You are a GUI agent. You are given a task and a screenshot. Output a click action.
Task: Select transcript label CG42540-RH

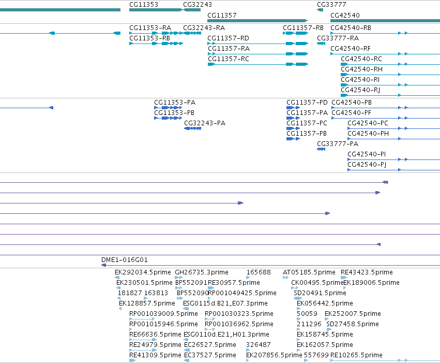tap(362, 69)
